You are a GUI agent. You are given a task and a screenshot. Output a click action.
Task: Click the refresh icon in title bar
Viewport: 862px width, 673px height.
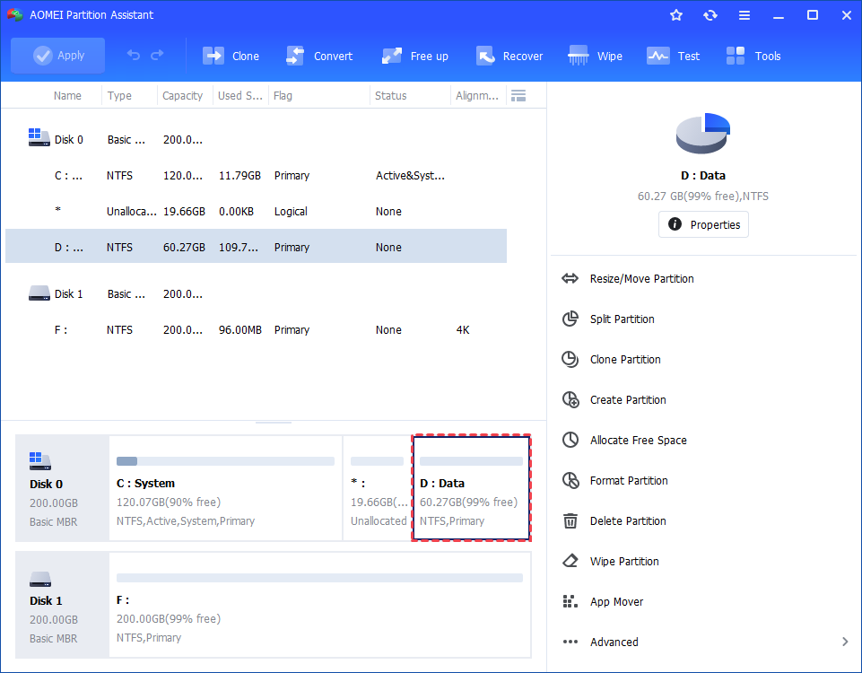710,15
